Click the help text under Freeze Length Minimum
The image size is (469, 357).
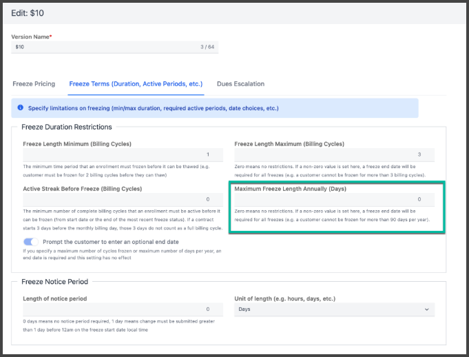pos(117,170)
